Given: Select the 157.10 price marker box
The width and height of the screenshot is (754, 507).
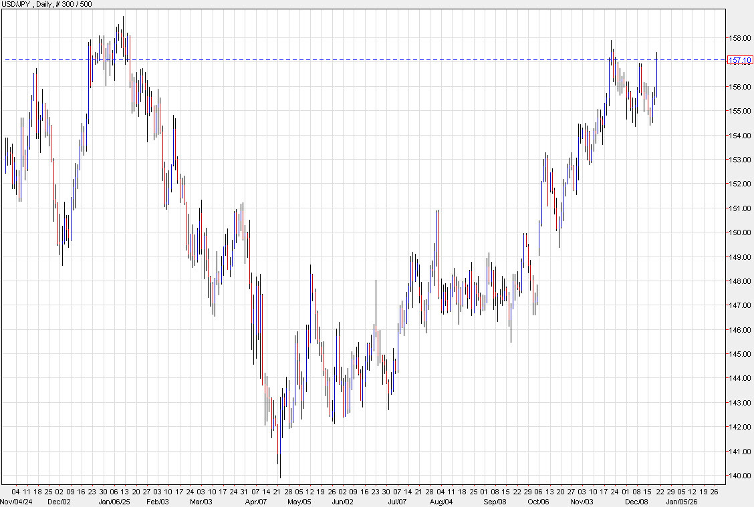Looking at the screenshot, I should pos(741,60).
